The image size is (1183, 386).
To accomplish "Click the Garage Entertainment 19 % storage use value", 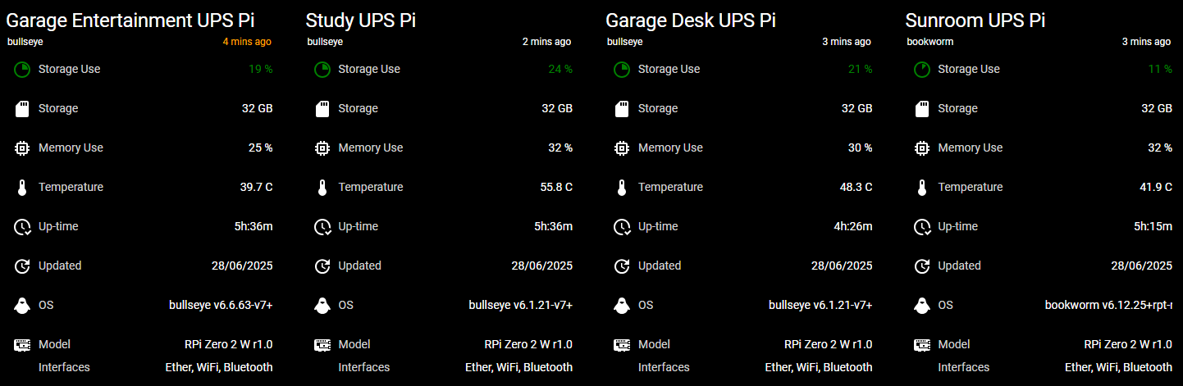I will (x=261, y=70).
